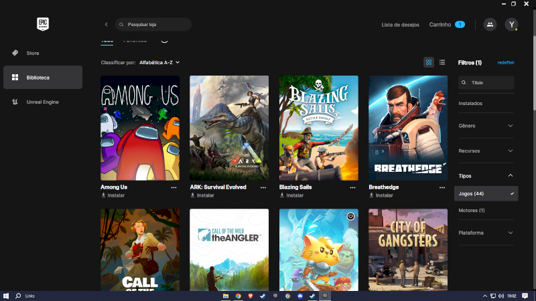This screenshot has width=536, height=301.
Task: Open the Among Us cover thumbnail
Action: pyautogui.click(x=140, y=128)
